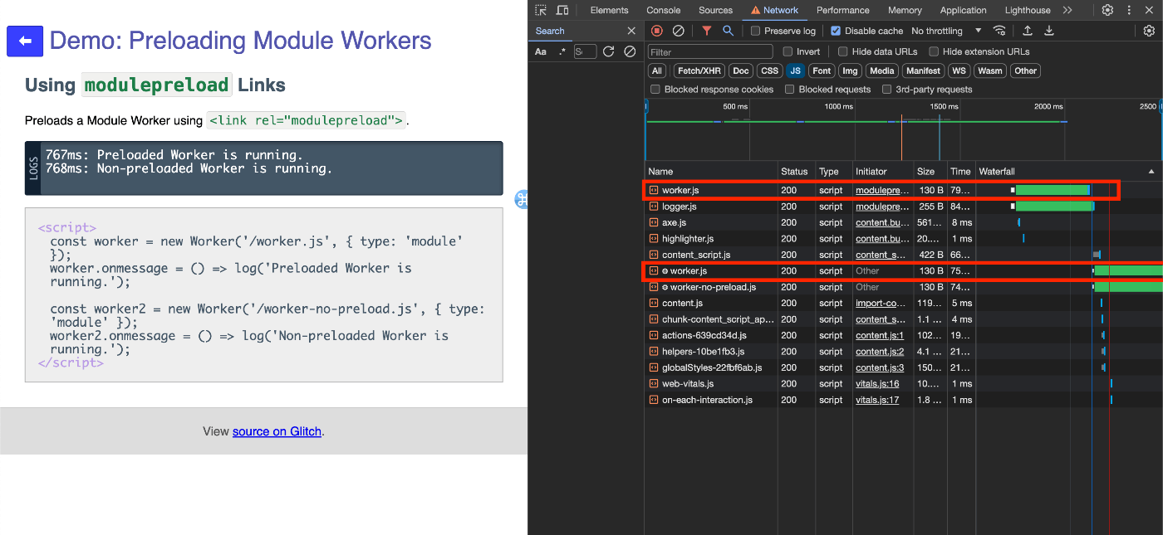Viewport: 1163px width, 535px height.
Task: Select the All request type filter
Action: [x=657, y=71]
